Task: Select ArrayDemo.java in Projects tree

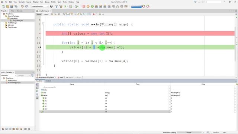Action: (x=18, y=20)
